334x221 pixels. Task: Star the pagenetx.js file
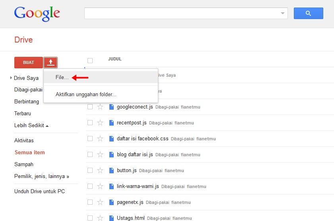click(x=100, y=202)
